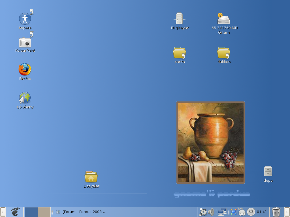Switch to the first blue workspace
The height and width of the screenshot is (217, 290).
coord(31,212)
